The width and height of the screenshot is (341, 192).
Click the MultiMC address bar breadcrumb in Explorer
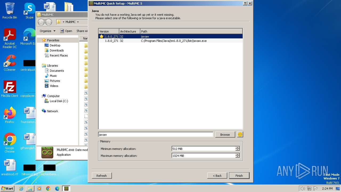71,22
